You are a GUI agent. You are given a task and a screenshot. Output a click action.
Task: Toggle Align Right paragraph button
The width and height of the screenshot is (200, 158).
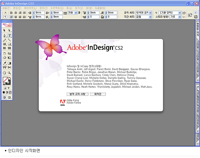[20, 13]
